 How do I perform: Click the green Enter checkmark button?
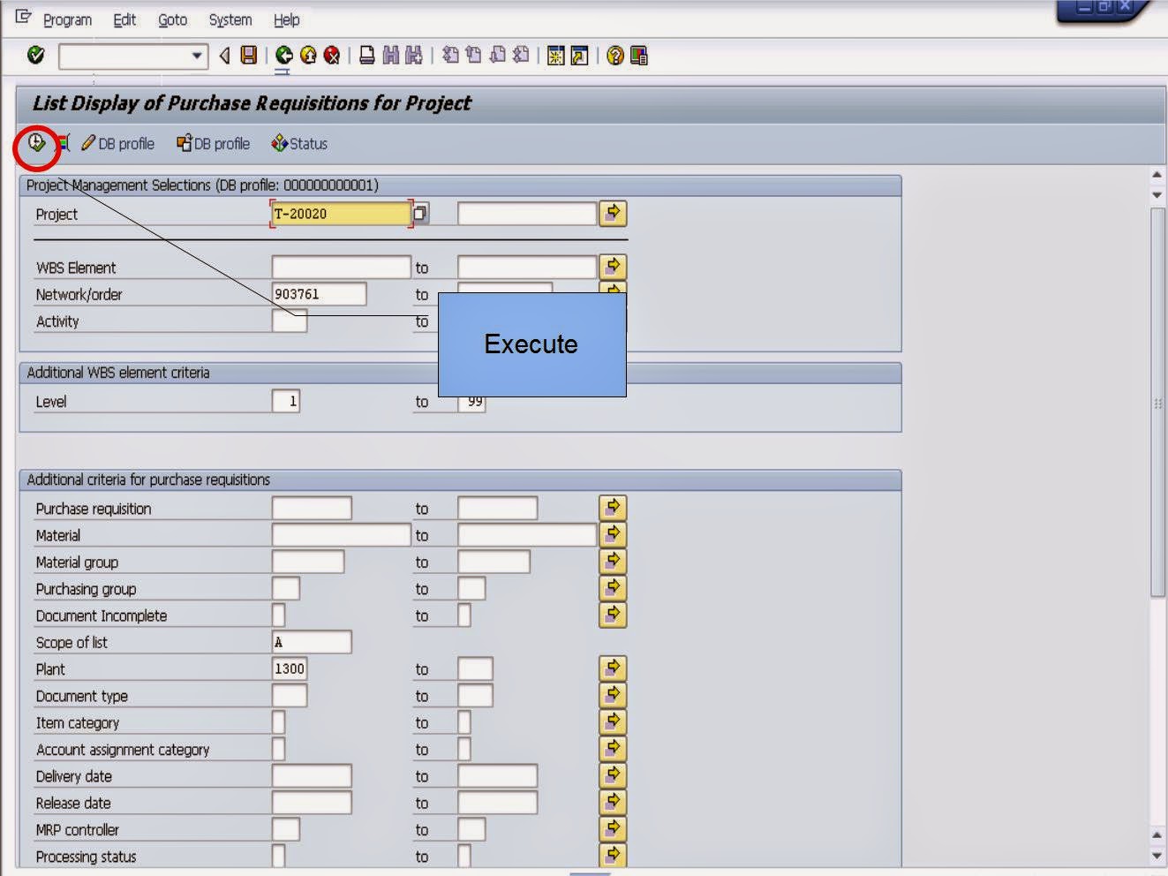click(35, 55)
